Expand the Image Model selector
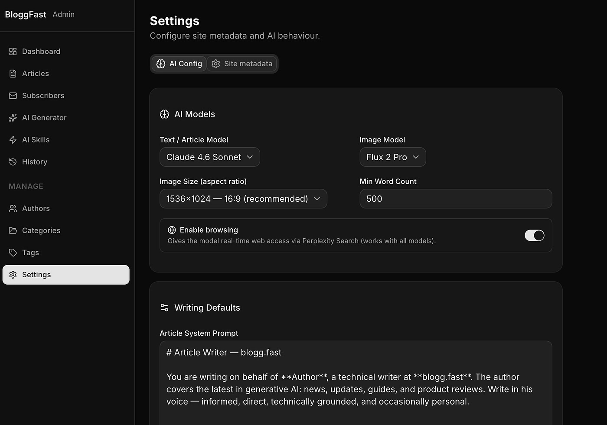 392,157
